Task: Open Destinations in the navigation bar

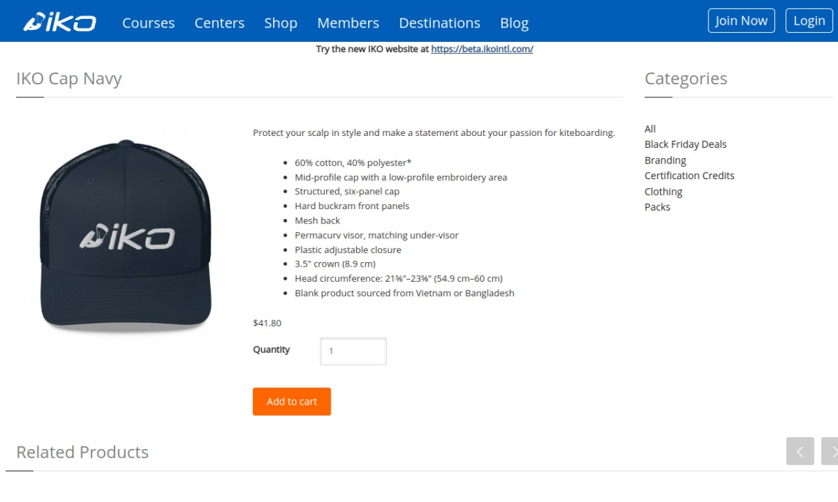Action: coord(439,23)
